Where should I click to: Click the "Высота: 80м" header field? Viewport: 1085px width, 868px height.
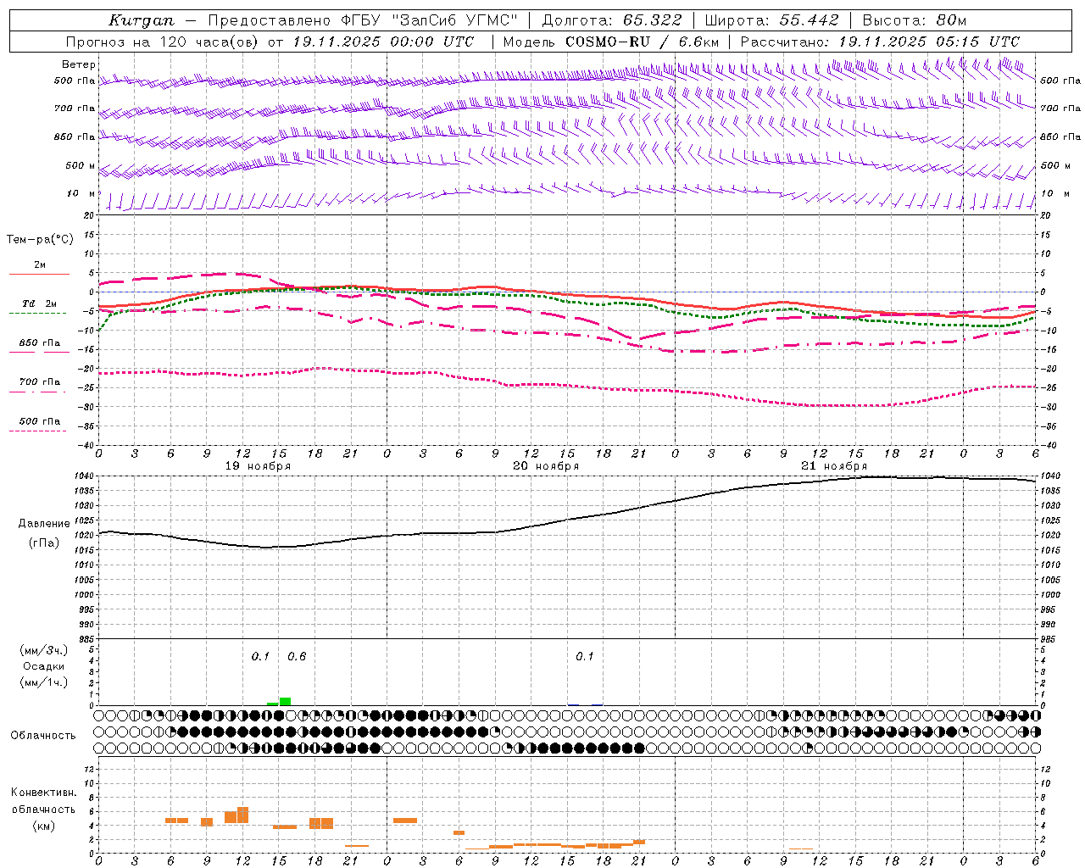point(915,20)
